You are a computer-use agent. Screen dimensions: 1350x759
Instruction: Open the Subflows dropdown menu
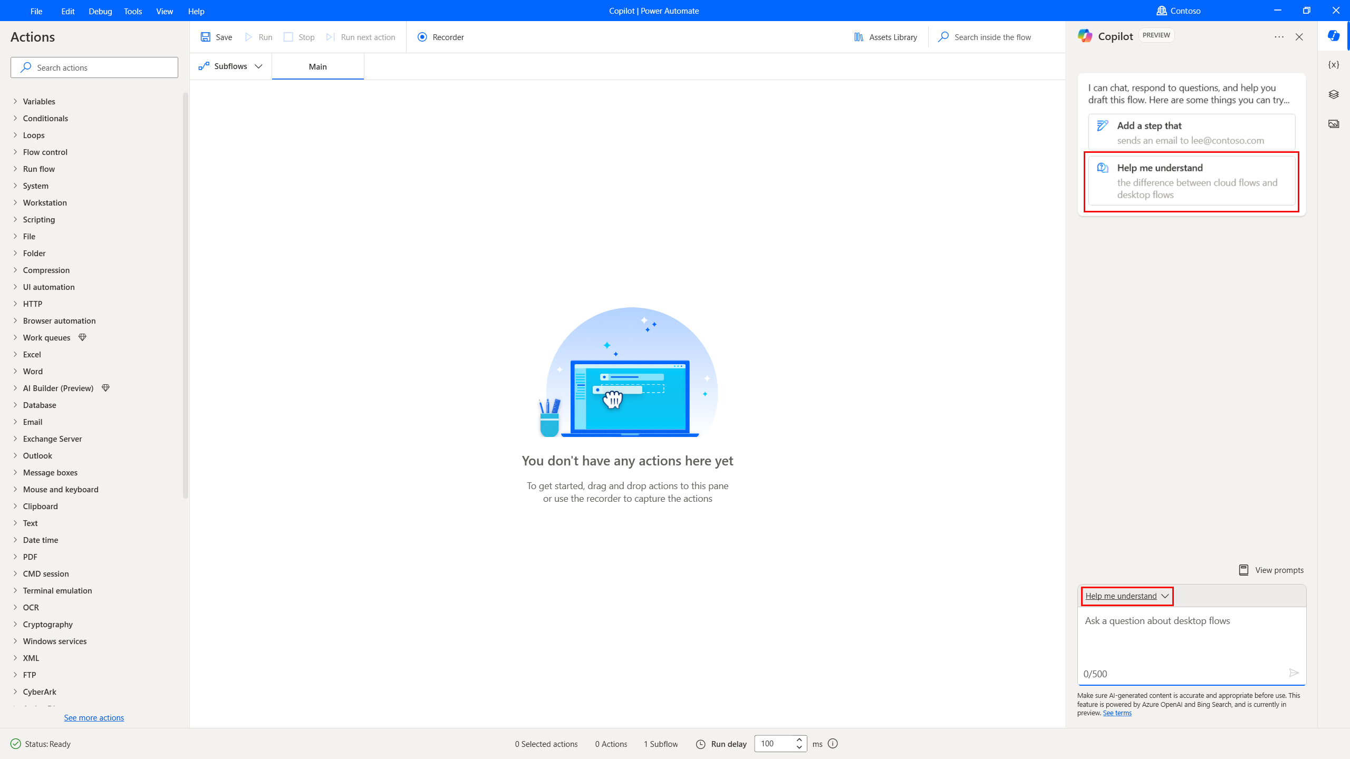[x=231, y=67]
